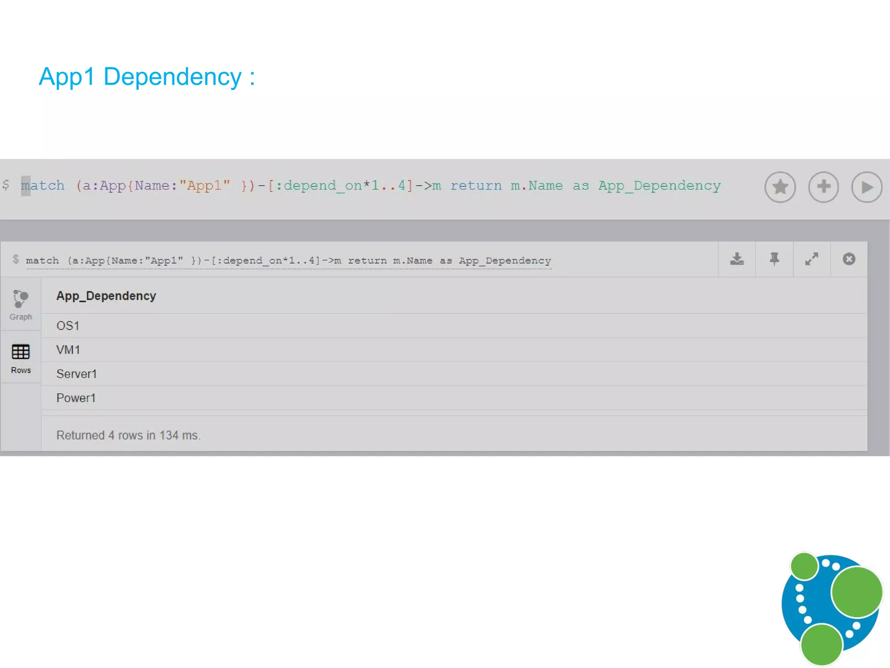Click the favorite star icon in editor
The height and width of the screenshot is (668, 890).
(780, 187)
